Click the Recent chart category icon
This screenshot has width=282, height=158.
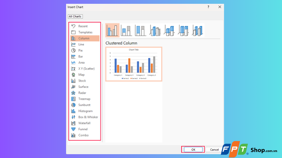[73, 26]
